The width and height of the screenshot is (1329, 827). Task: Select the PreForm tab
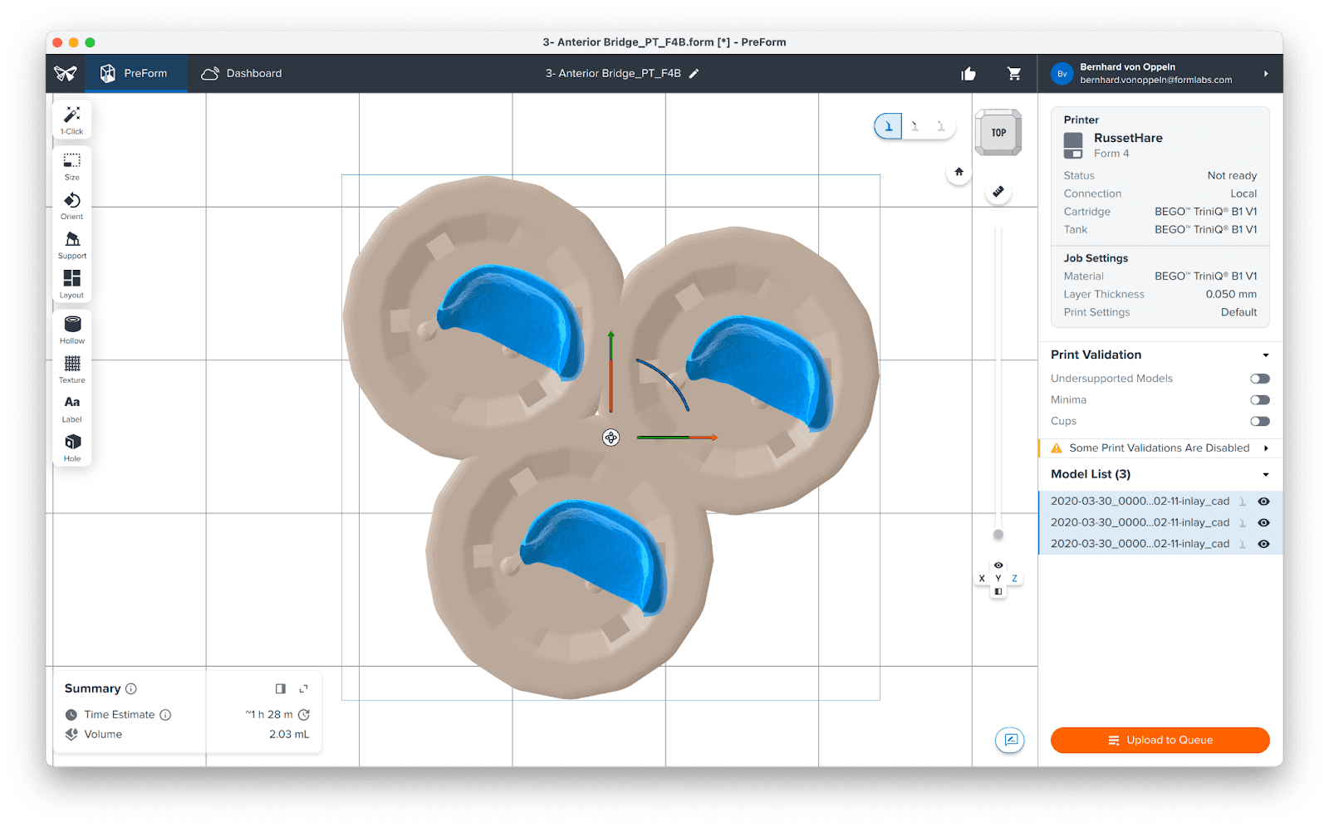(134, 74)
